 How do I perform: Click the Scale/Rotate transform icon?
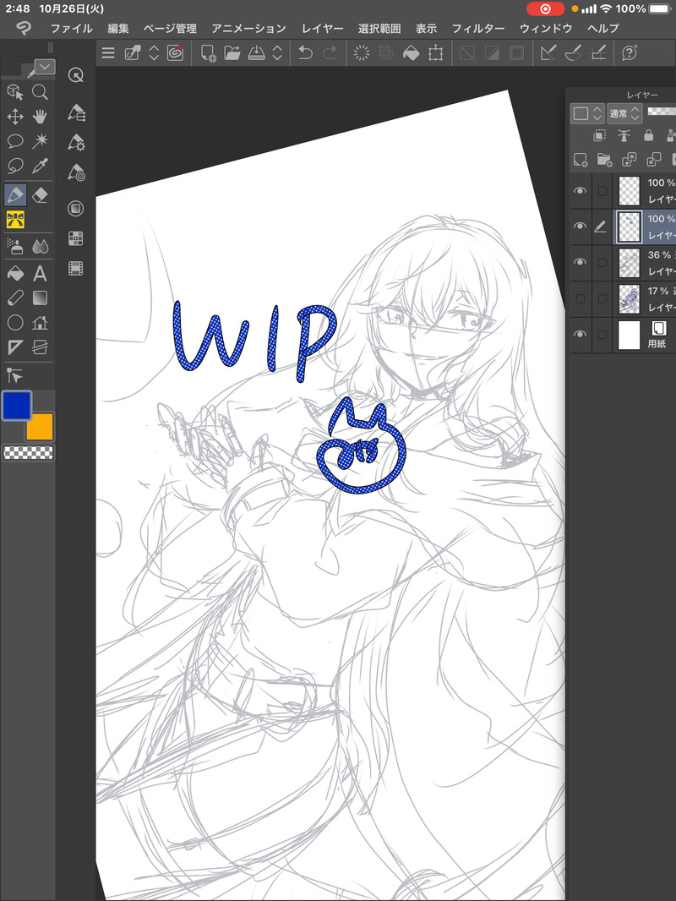[x=436, y=53]
